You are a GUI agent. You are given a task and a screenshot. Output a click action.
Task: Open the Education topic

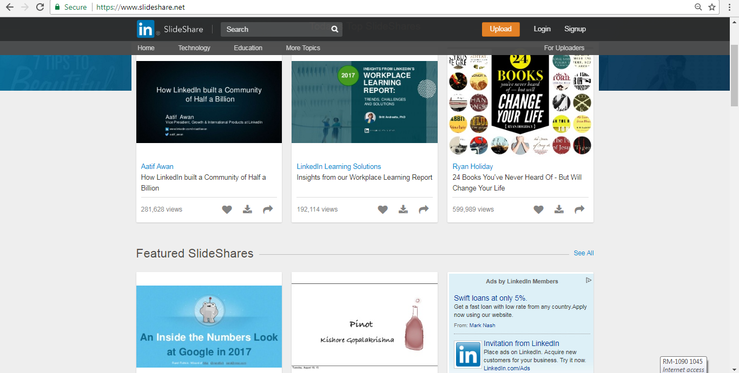[248, 48]
